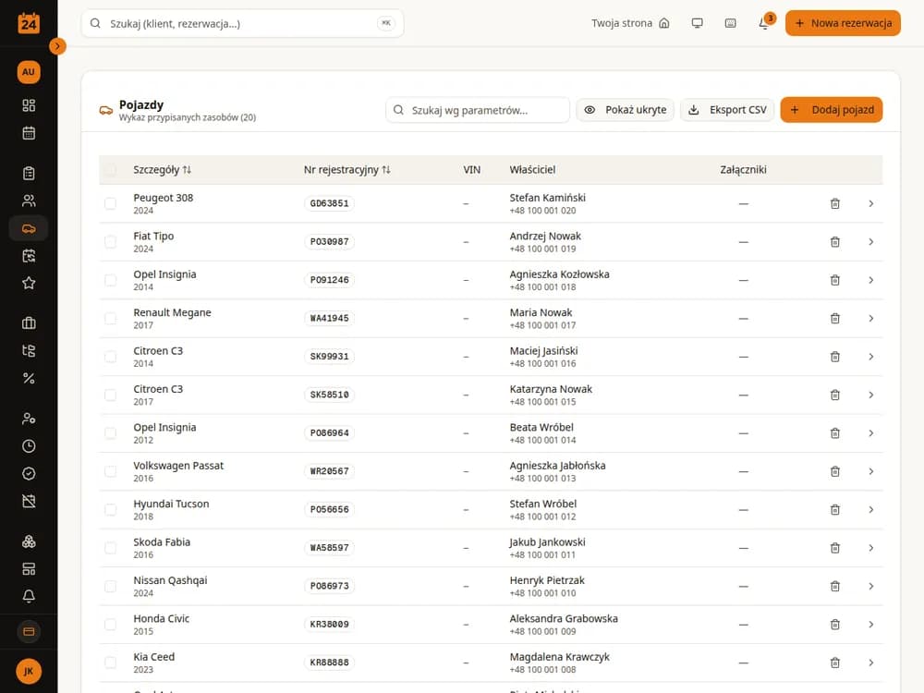Open the clock history icon in the sidebar
The height and width of the screenshot is (693, 924).
click(x=29, y=446)
